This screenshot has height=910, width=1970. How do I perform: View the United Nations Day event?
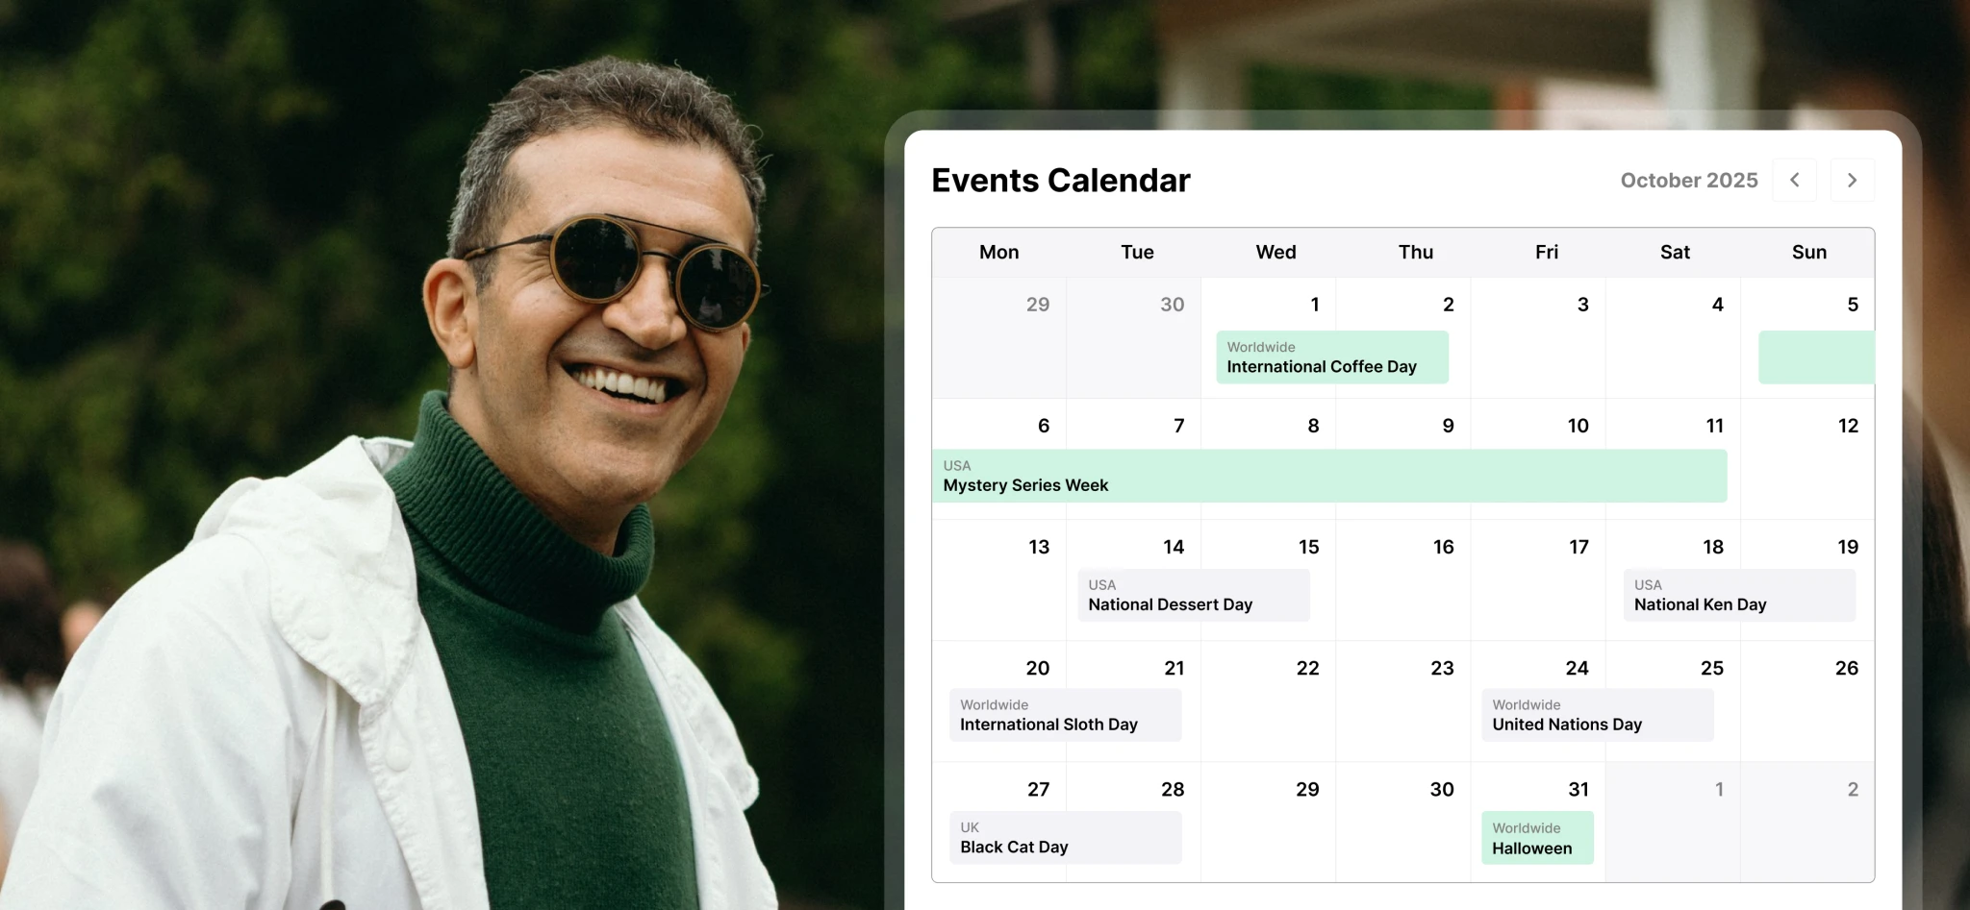pos(1597,715)
